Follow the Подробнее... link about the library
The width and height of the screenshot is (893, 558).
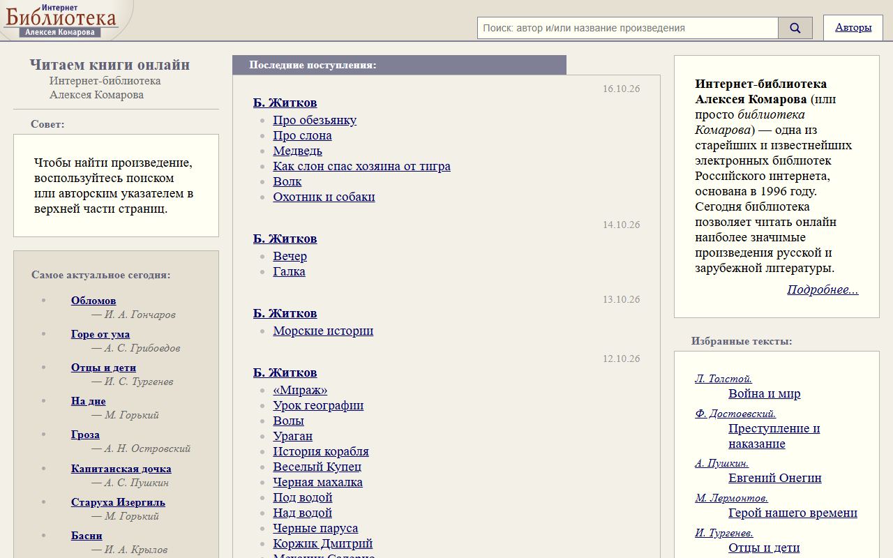point(823,289)
